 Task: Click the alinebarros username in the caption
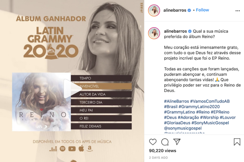(x=175, y=31)
